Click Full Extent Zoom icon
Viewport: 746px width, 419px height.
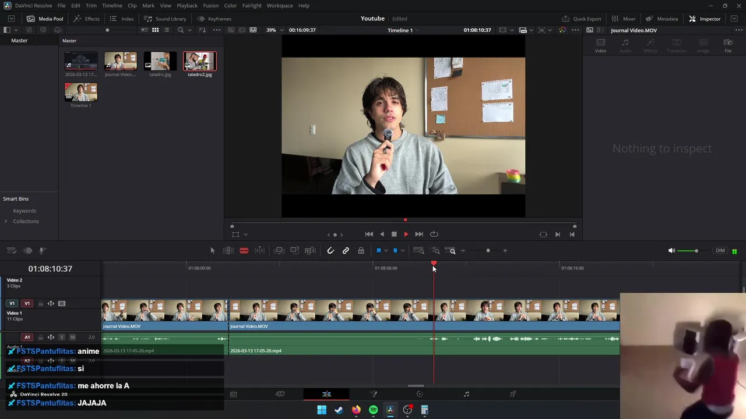tap(418, 251)
